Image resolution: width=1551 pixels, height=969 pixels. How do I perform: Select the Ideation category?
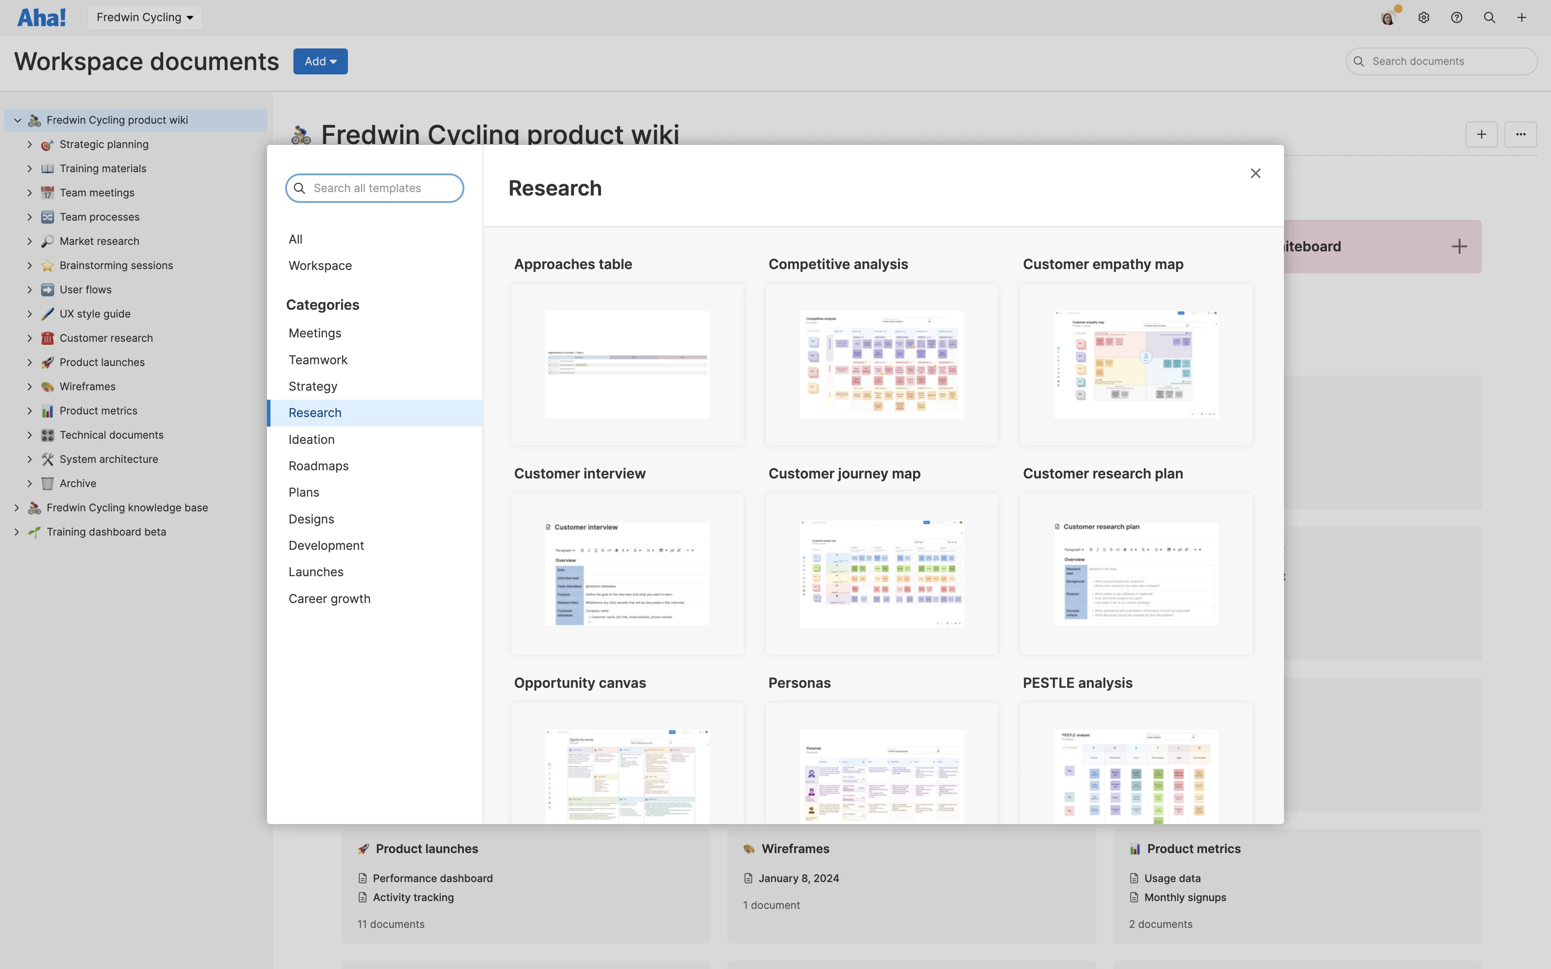click(312, 439)
